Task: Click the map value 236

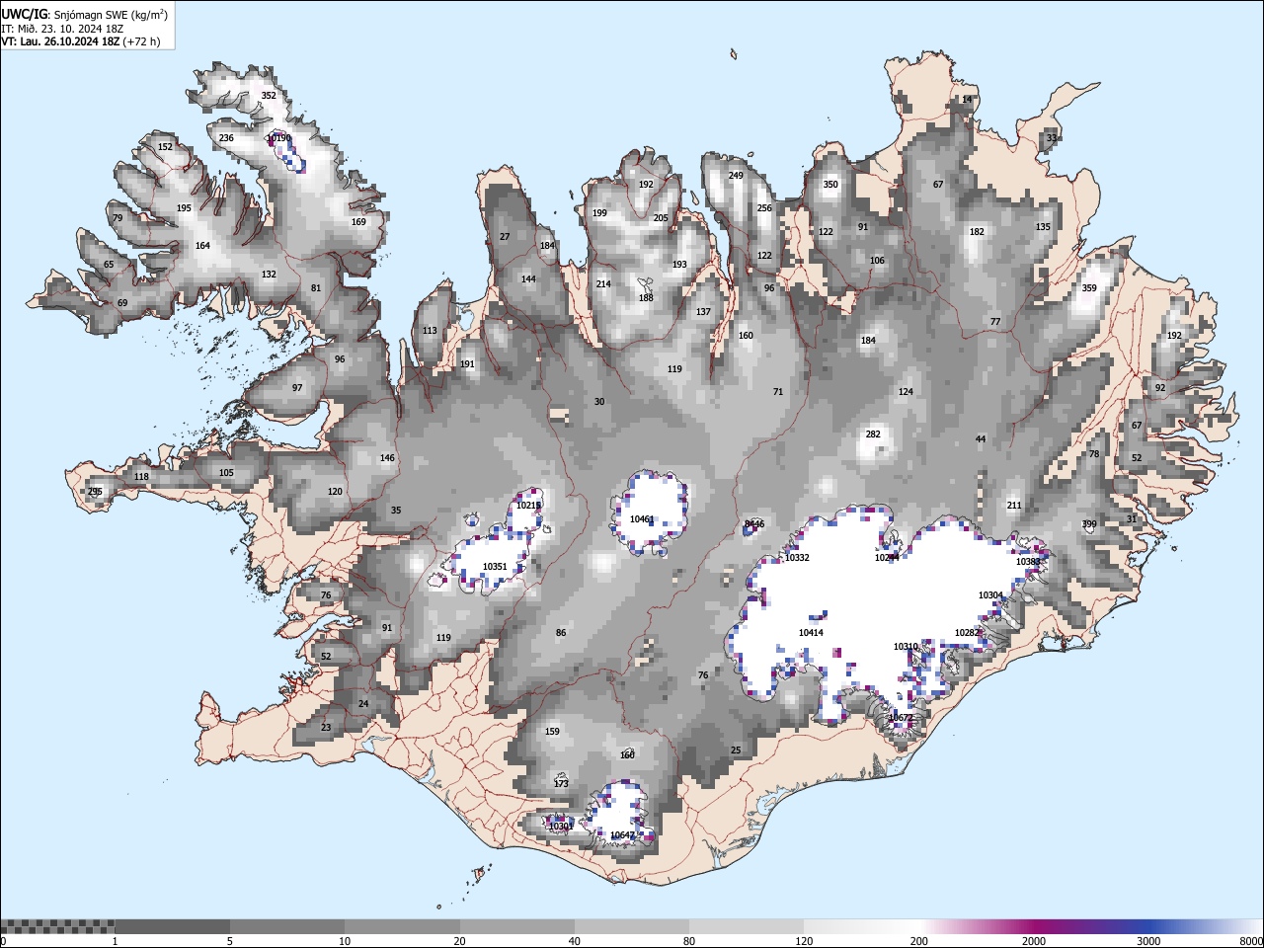Action: pos(226,138)
